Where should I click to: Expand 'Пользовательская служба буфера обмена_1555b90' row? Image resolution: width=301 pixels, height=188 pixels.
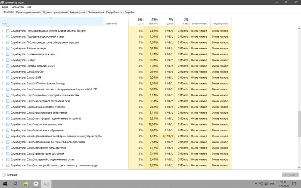click(3, 31)
